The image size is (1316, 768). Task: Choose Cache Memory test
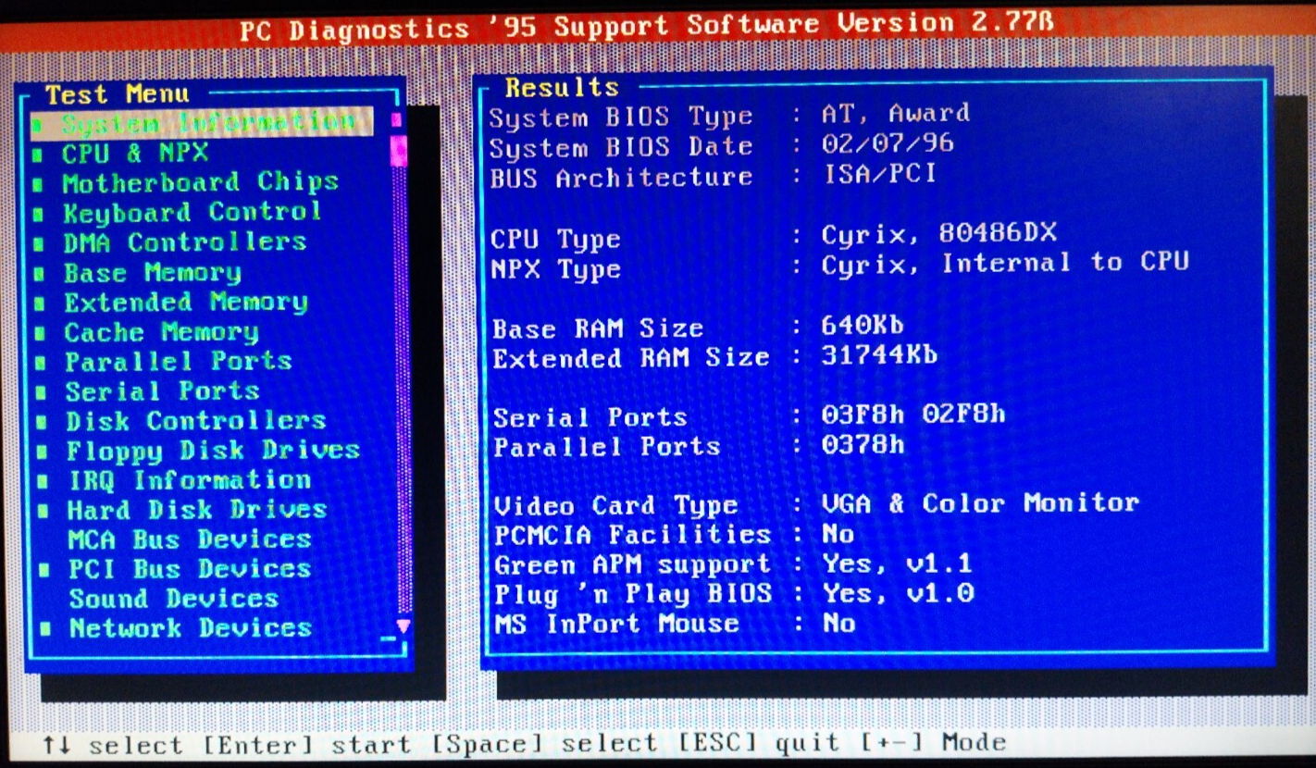tap(161, 332)
